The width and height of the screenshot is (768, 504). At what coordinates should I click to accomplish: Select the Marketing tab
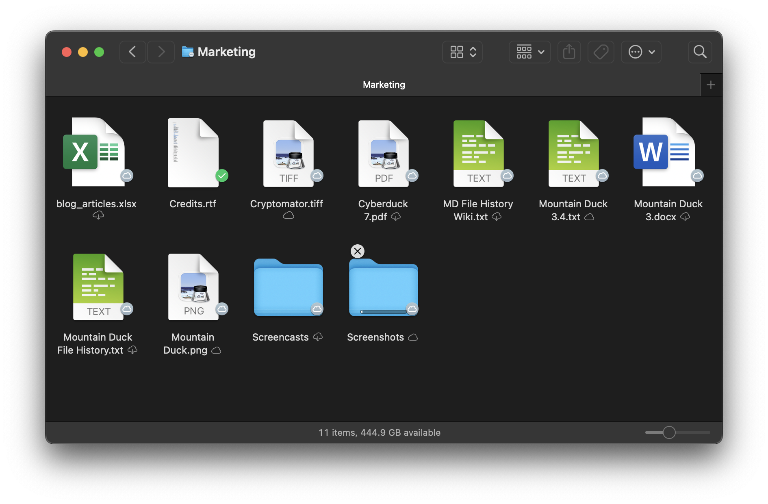tap(373, 85)
